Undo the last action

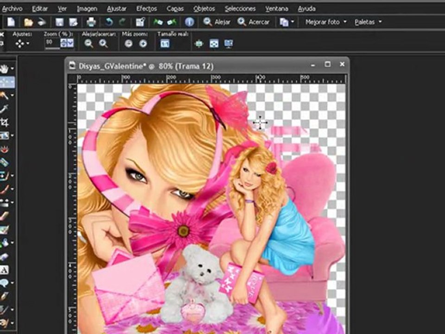[109, 22]
